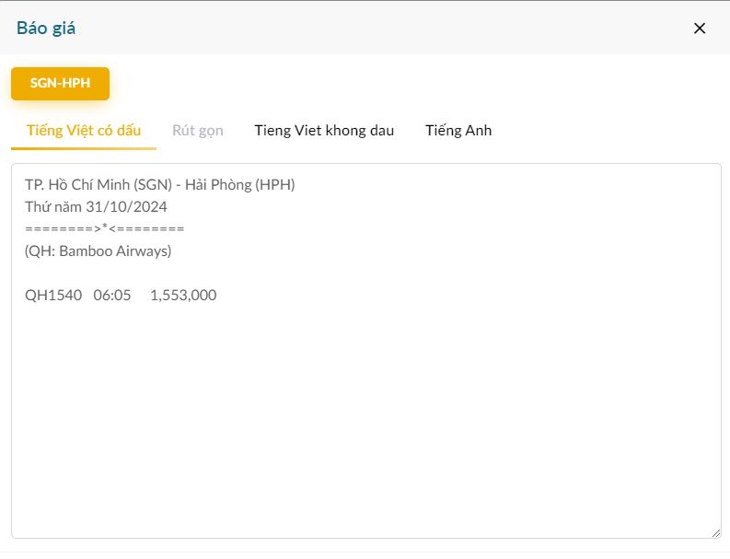Screen dimensions: 730x559
Task: Click the Báo giá dialog title
Action: [46, 28]
